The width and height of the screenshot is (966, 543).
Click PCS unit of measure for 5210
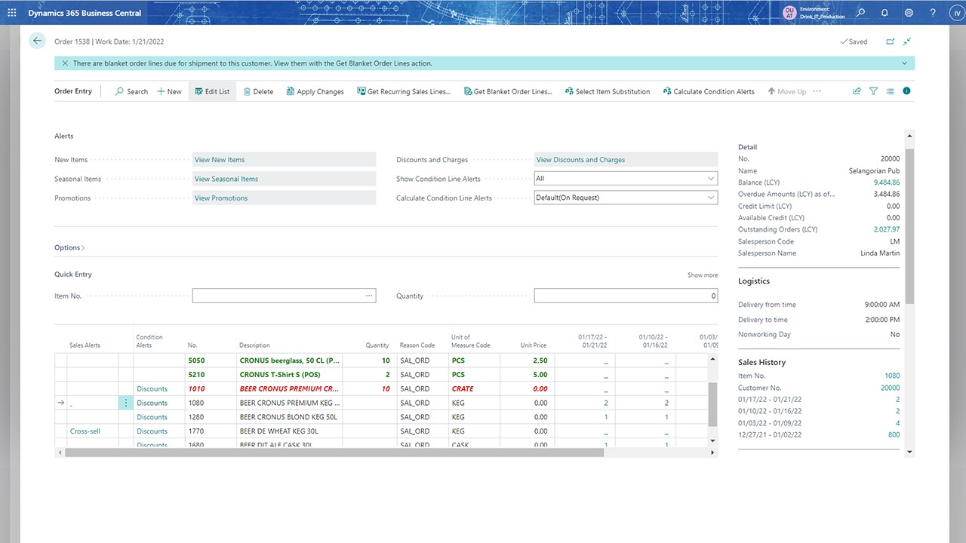tap(458, 375)
